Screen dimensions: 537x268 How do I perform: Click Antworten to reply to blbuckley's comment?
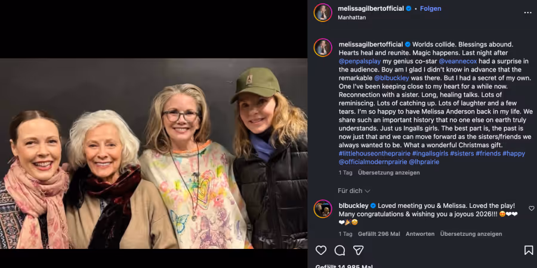tap(420, 234)
